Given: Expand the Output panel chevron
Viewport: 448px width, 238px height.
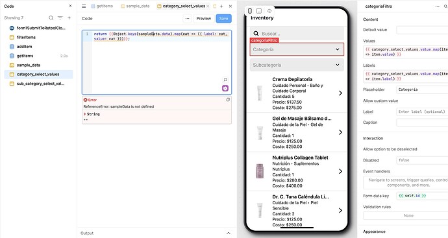Looking at the screenshot, I should pos(229,233).
